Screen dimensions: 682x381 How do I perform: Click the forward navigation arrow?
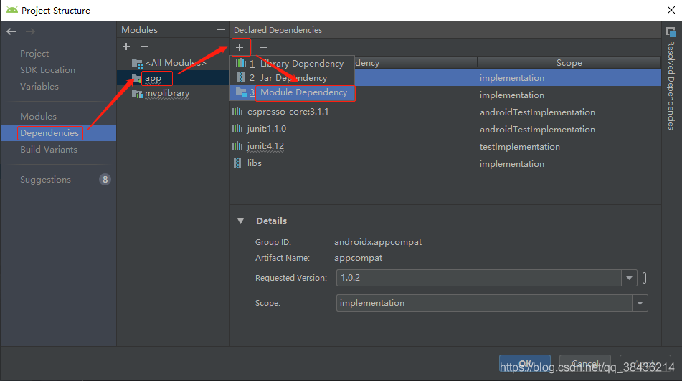point(30,32)
